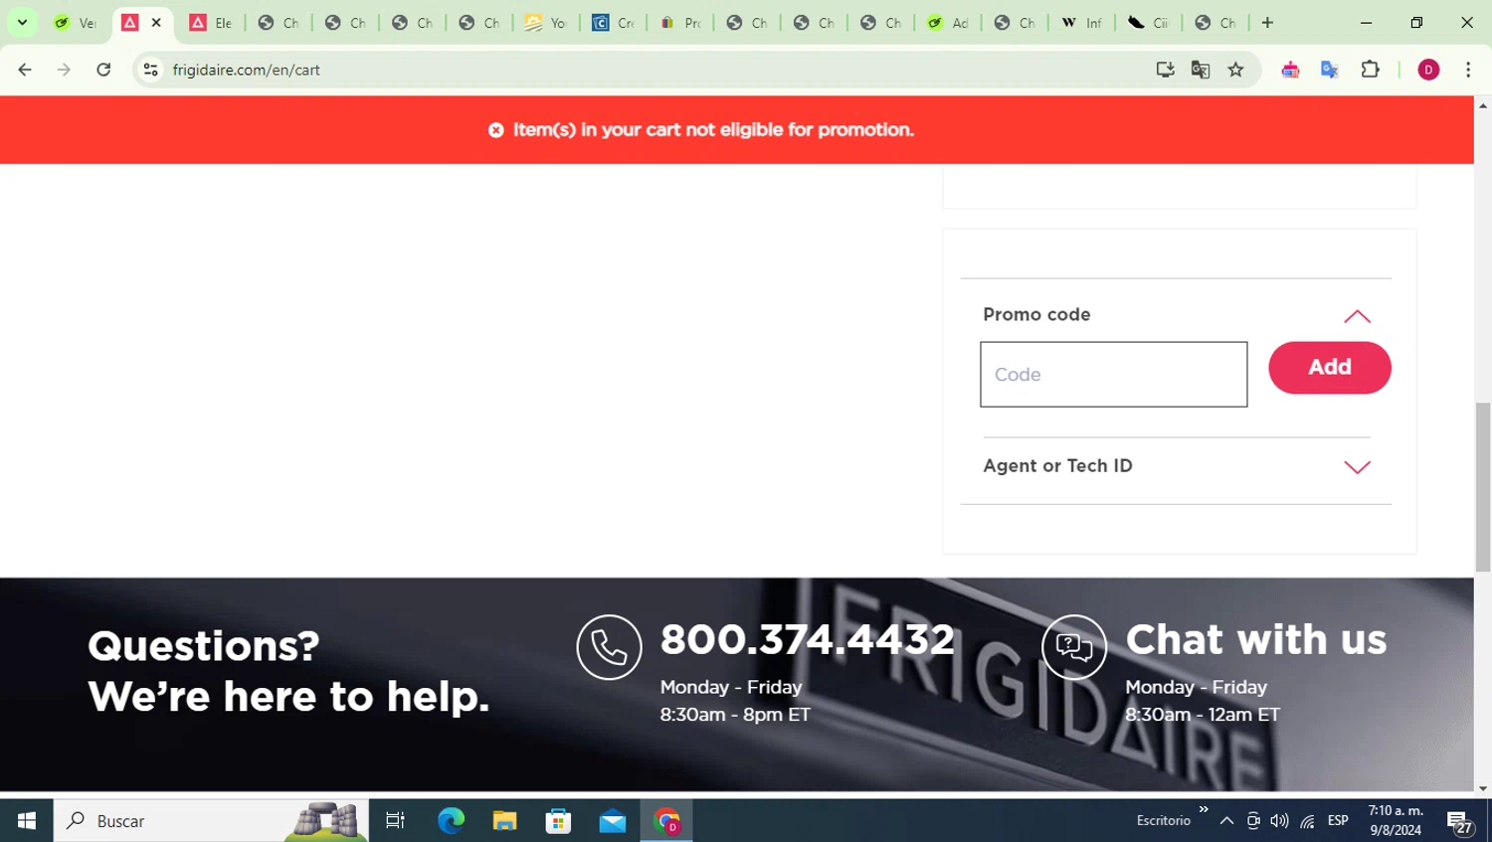Switch to the 'Inf' Wikipedia tab
The height and width of the screenshot is (842, 1492).
pyautogui.click(x=1081, y=23)
